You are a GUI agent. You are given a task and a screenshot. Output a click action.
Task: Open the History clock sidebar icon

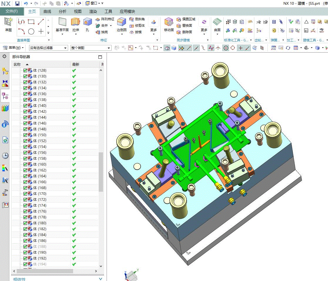(5, 156)
